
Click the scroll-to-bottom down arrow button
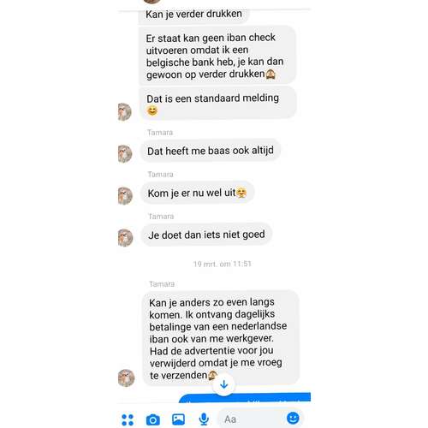click(224, 384)
